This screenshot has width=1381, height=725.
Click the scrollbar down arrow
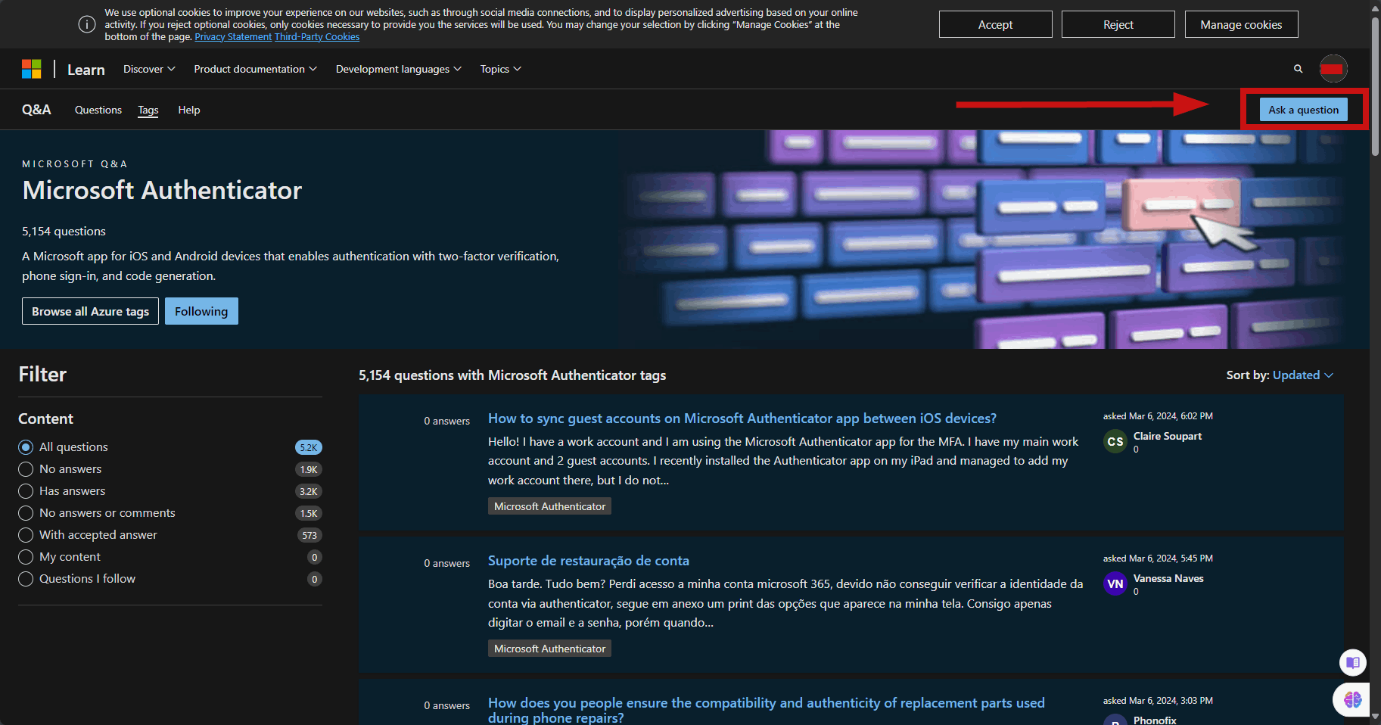[1375, 717]
